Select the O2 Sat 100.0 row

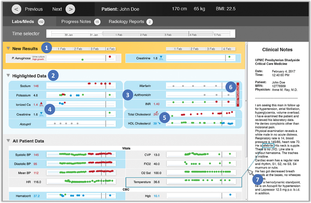183,173
